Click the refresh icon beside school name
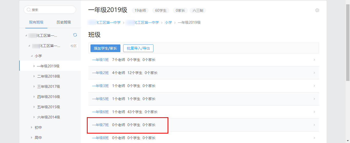 (x=75, y=35)
